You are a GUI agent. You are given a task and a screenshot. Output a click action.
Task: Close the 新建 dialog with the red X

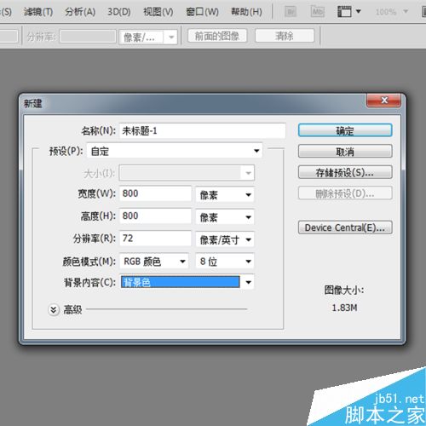[x=384, y=101]
